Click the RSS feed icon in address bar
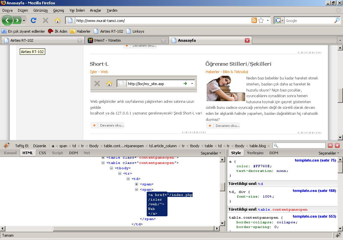The height and width of the screenshot is (240, 343). point(254,20)
